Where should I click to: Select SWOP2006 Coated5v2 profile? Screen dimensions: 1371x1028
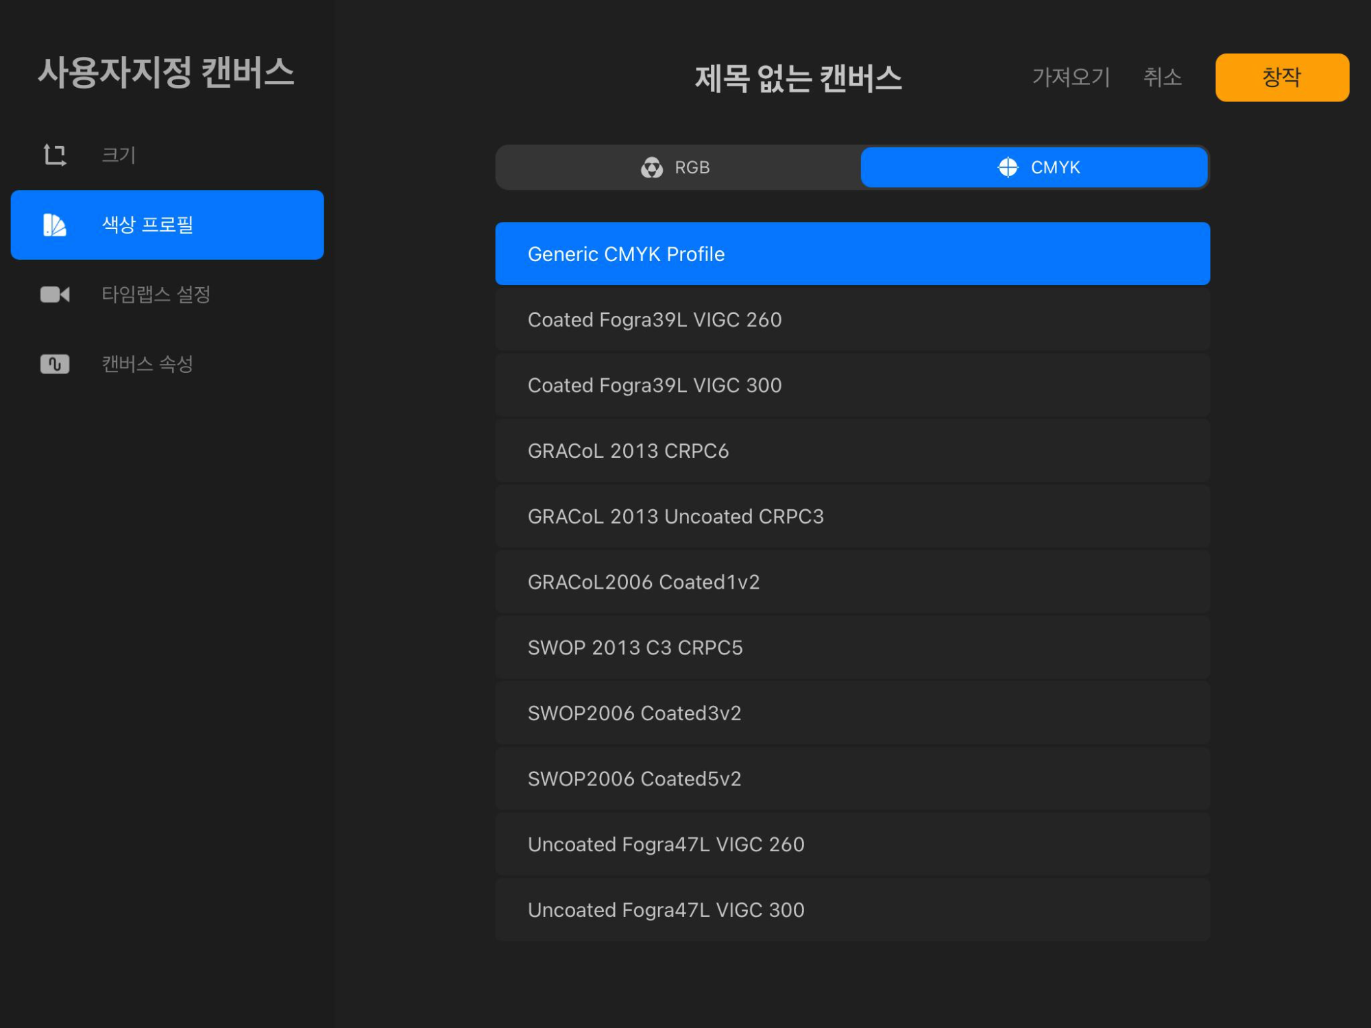tap(852, 779)
